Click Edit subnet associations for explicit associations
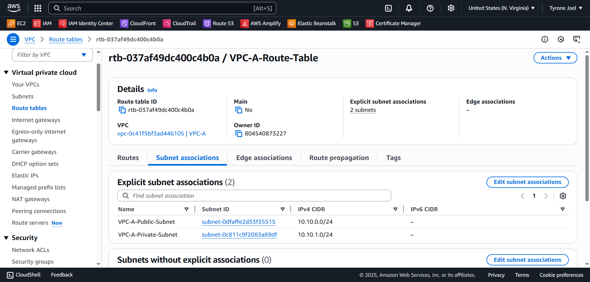 click(527, 182)
